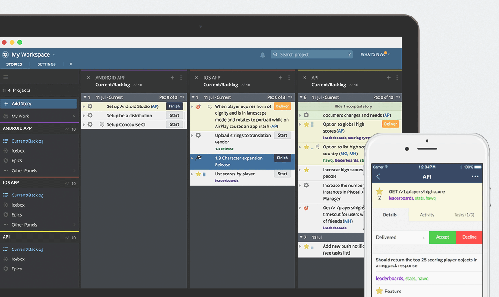Click bug icon on Get /v1/players story
This screenshot has height=297, width=499.
point(306,208)
